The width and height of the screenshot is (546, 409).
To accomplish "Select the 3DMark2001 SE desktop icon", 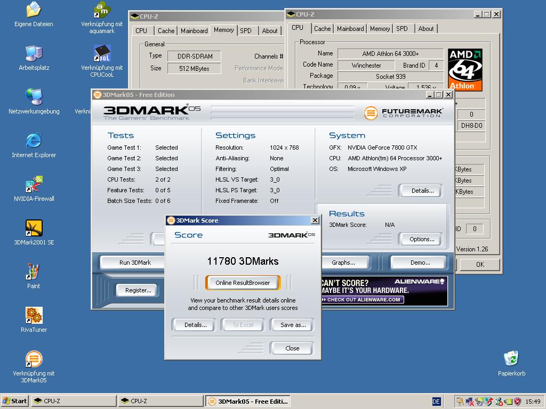I will pyautogui.click(x=34, y=228).
